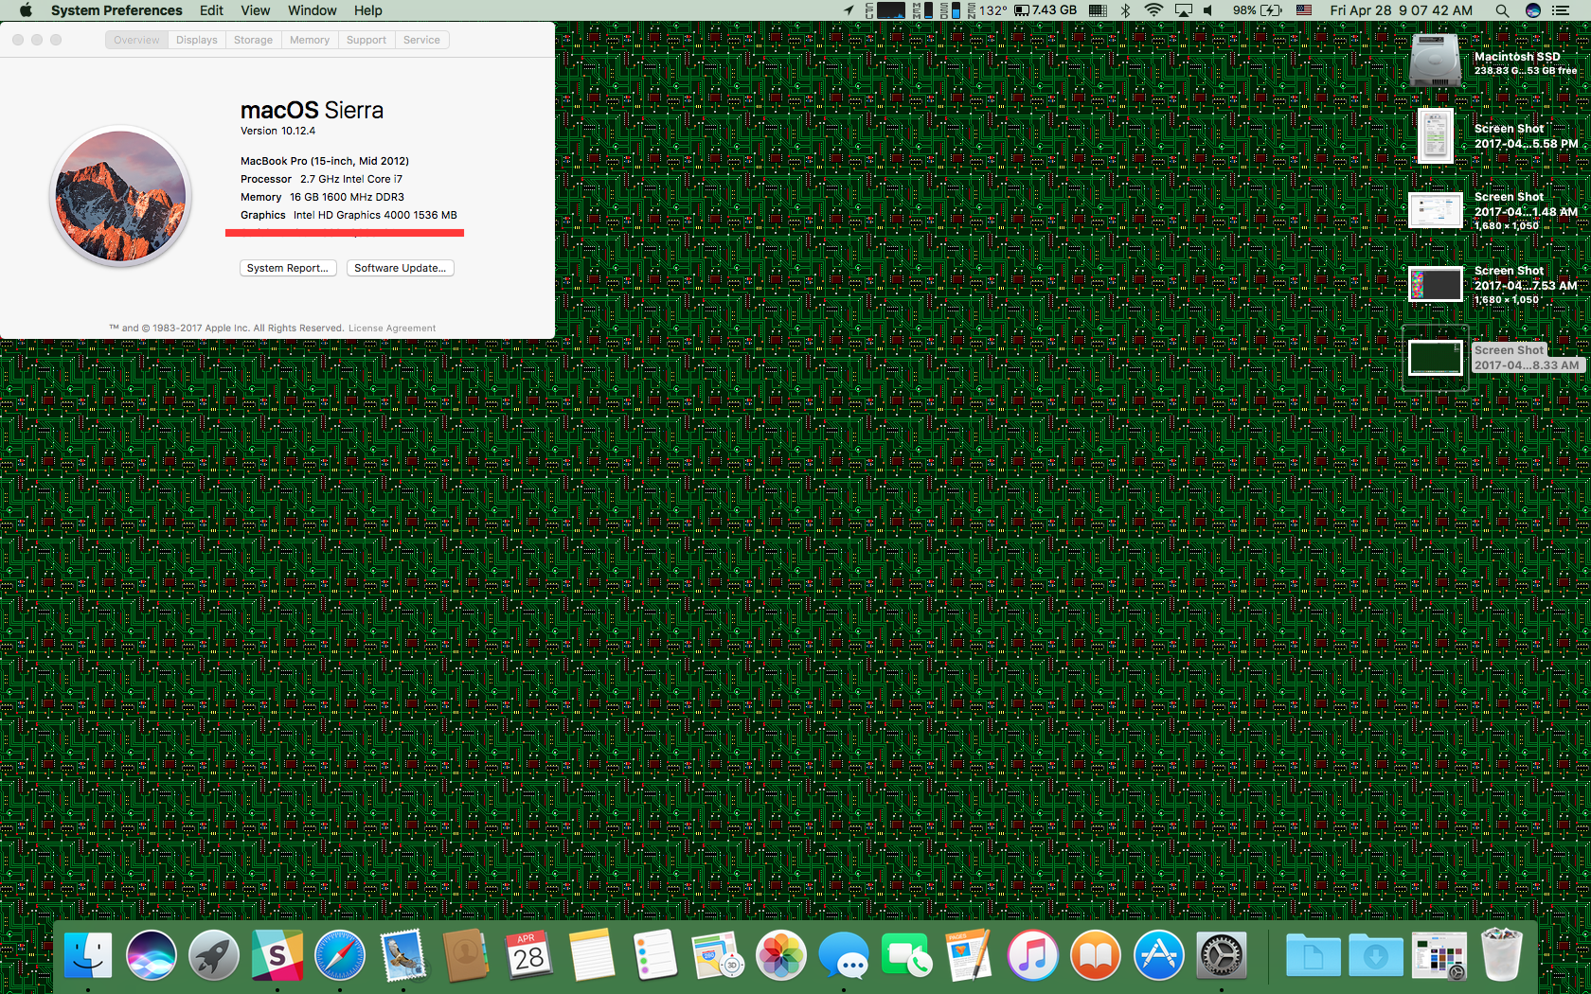This screenshot has width=1591, height=994.
Task: Open App Store from the Dock
Action: click(1158, 954)
